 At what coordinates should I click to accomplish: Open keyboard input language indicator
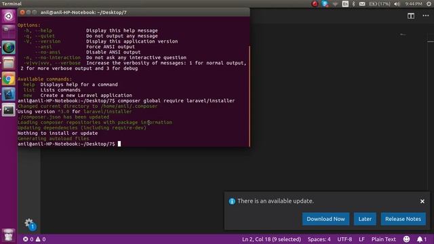click(345, 3)
